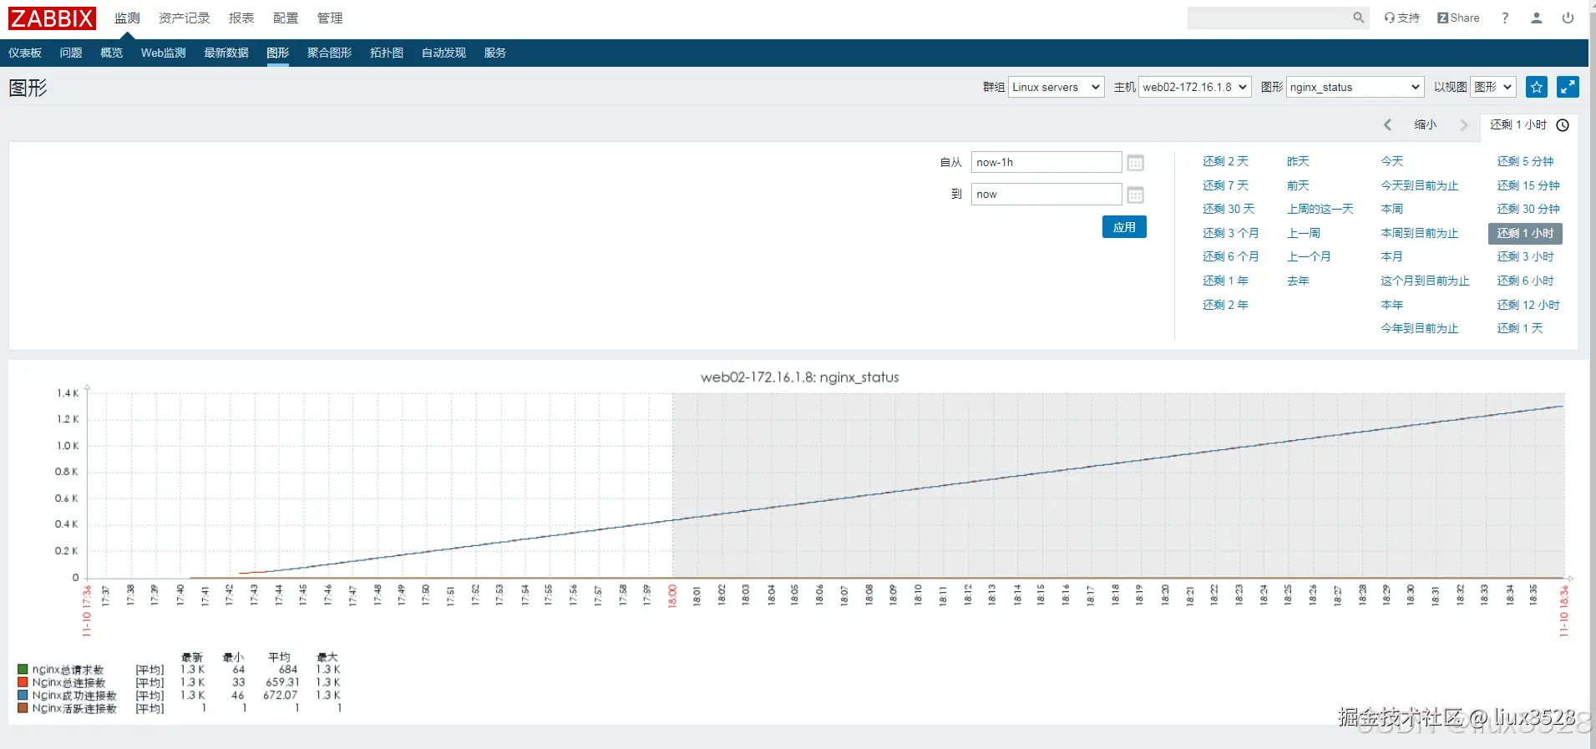
Task: Select the Graphs (图形) submenu
Action: [278, 53]
